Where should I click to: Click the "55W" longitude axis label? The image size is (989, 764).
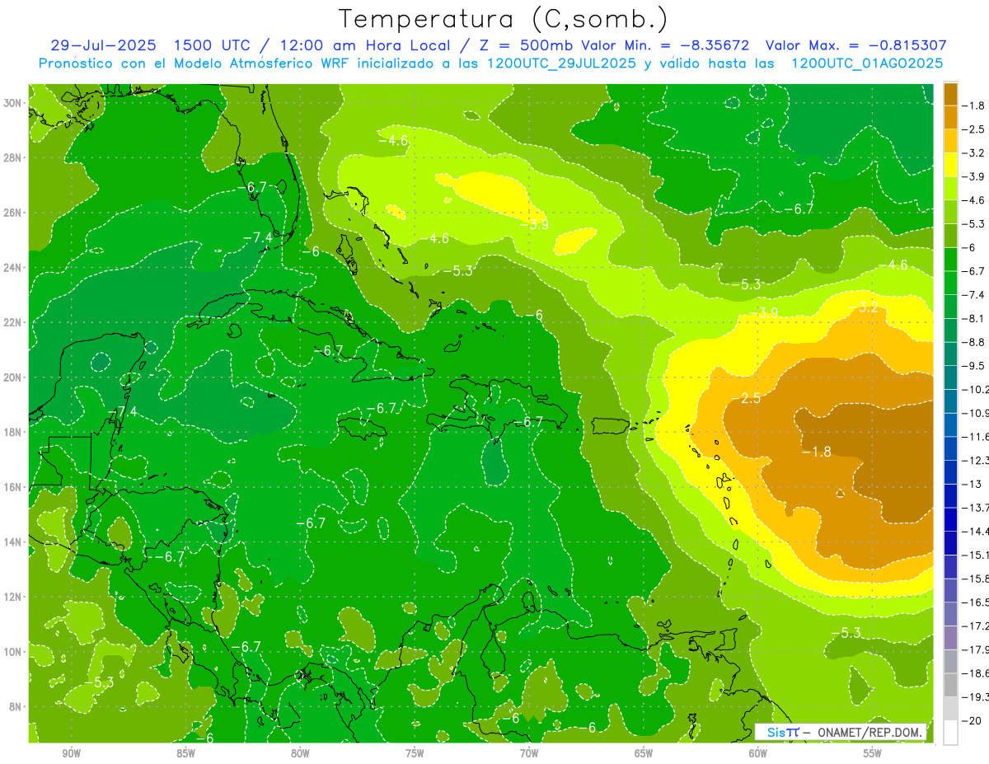point(873,754)
